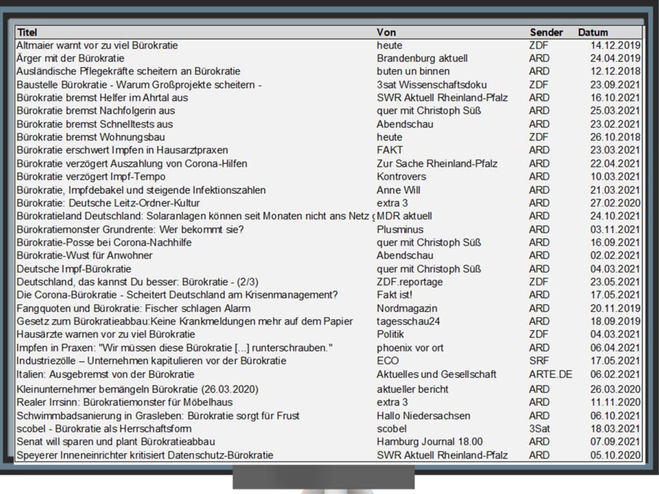Click 'Aktuelles und Gesellschaft' cell
The image size is (659, 494).
tap(436, 375)
